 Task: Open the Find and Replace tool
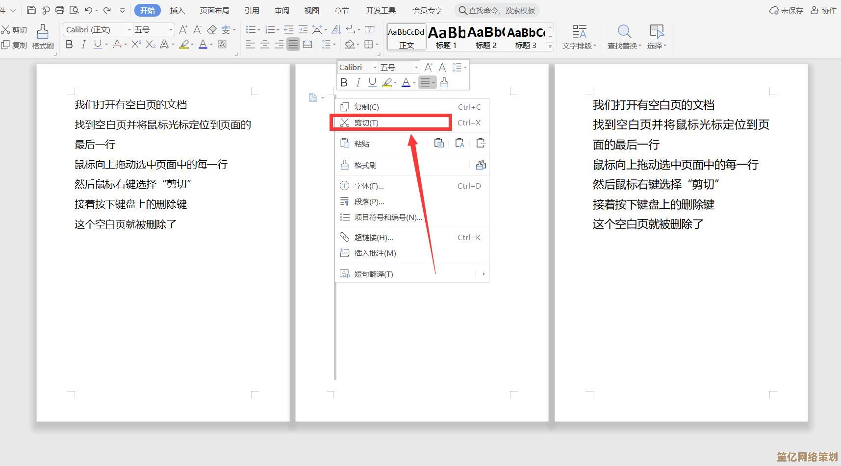[624, 37]
